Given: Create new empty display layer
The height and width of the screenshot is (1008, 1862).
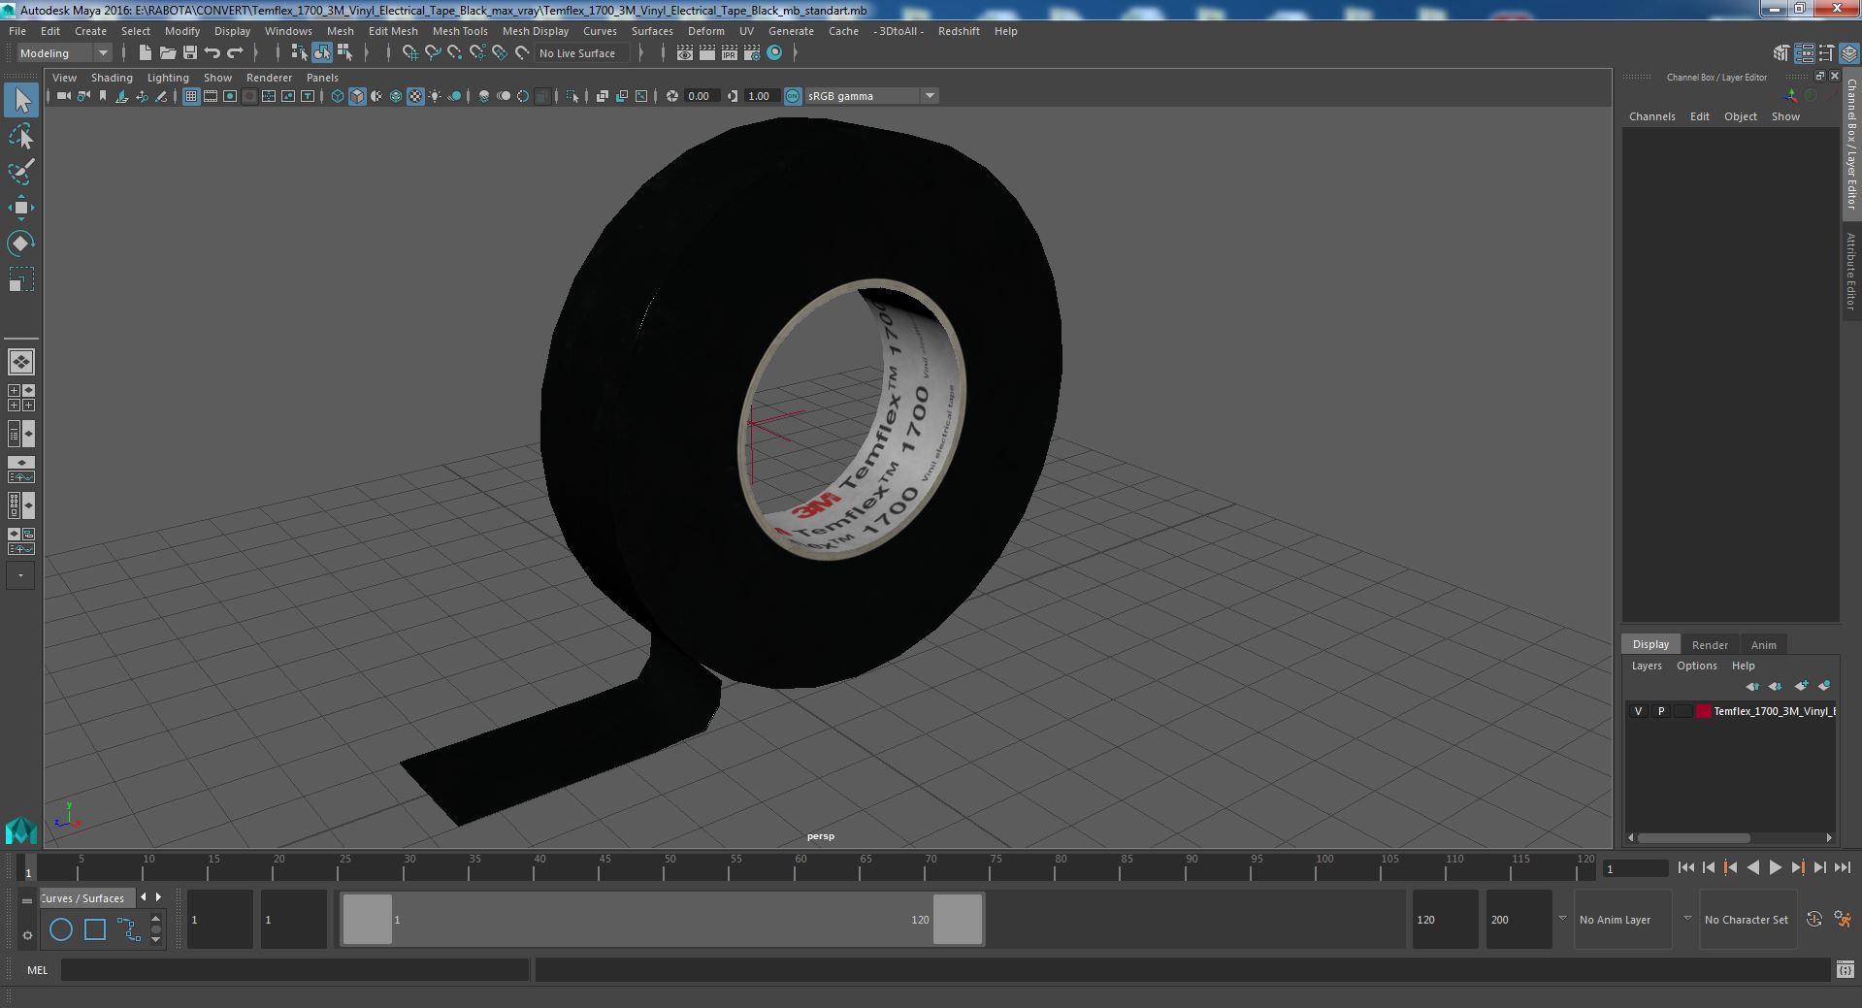Looking at the screenshot, I should tap(1801, 686).
